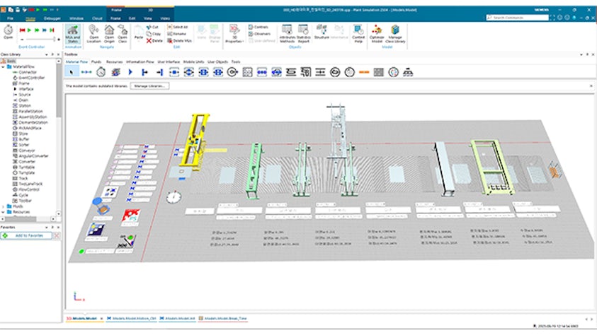The height and width of the screenshot is (335, 597).
Task: Click the Structure icon in the ribbon
Action: pyautogui.click(x=322, y=29)
